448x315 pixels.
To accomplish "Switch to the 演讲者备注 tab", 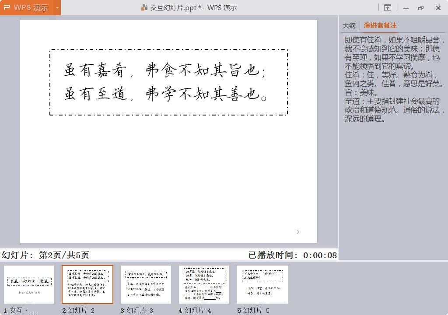I will coord(380,25).
